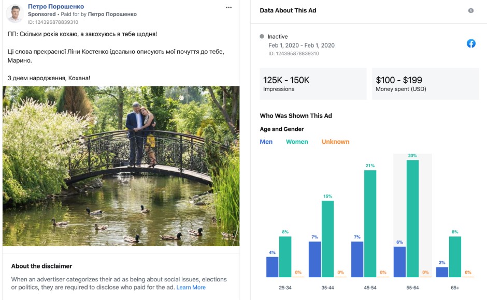This screenshot has height=300, width=487.
Task: Toggle the Women legend in the chart
Action: [x=297, y=142]
